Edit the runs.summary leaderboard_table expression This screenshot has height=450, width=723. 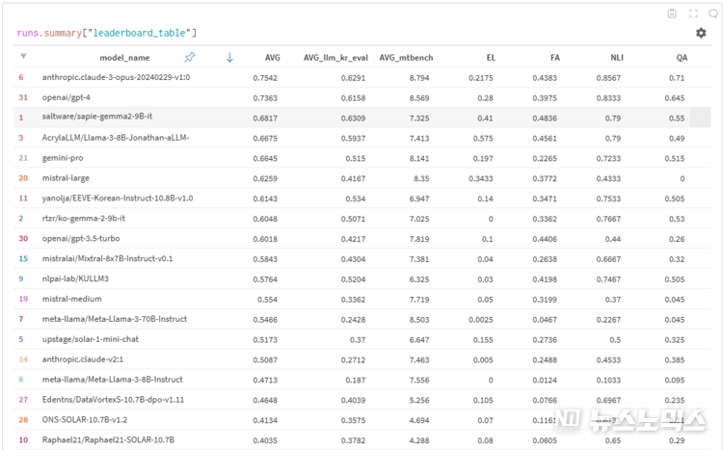106,33
